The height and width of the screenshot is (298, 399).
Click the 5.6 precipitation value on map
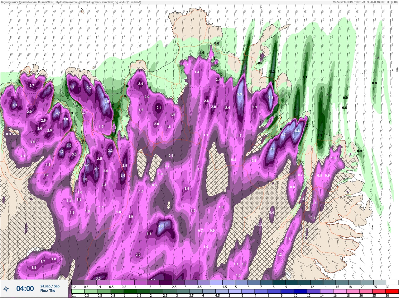pos(106,101)
